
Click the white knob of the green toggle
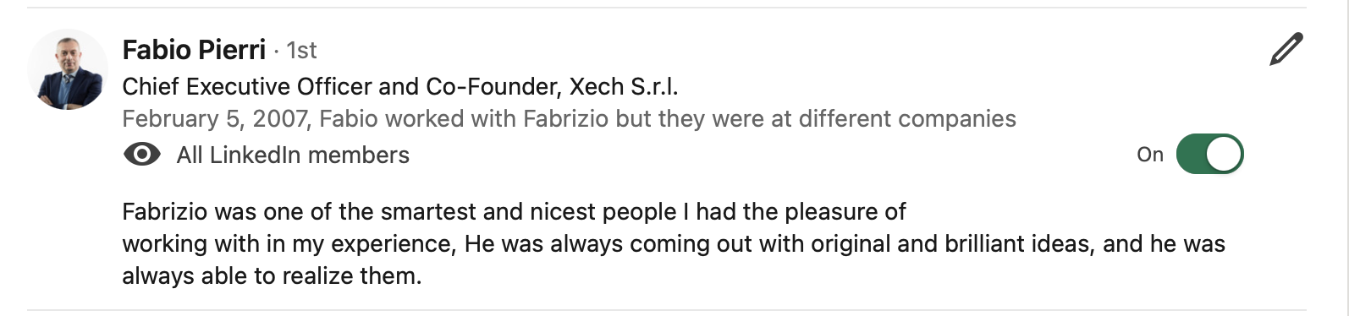click(1224, 155)
